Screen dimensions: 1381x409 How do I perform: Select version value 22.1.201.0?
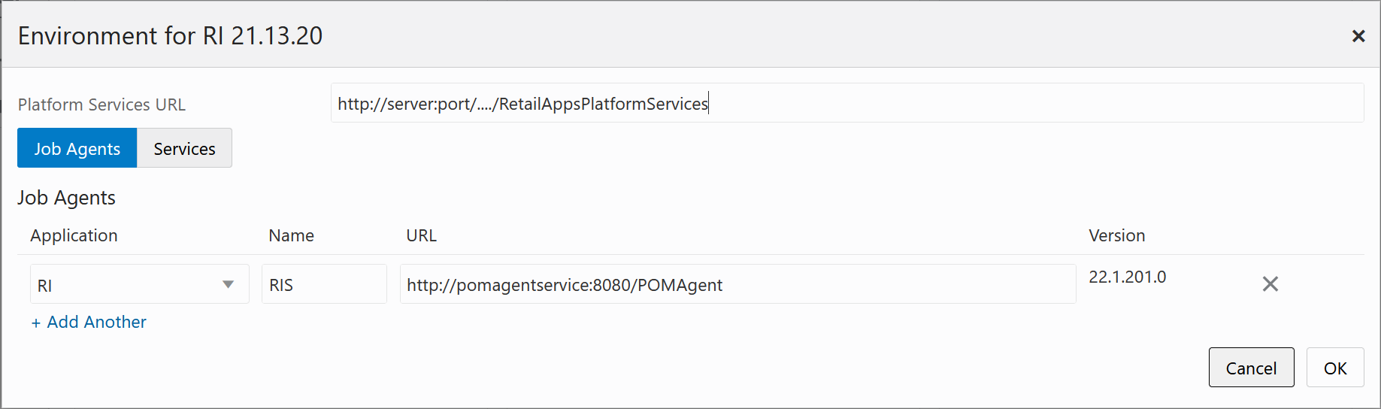(x=1127, y=277)
